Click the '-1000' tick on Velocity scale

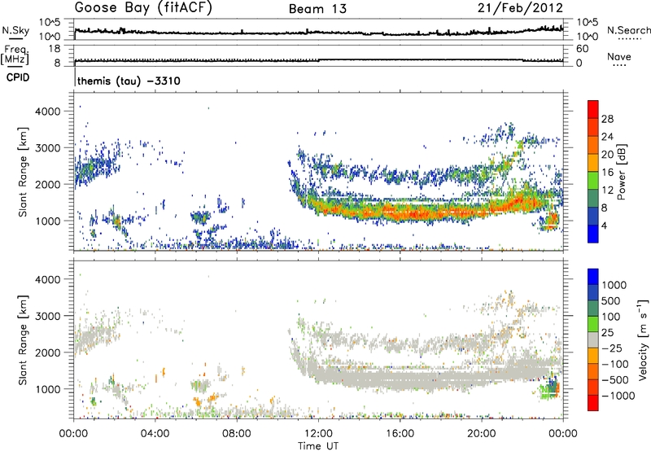(x=618, y=396)
